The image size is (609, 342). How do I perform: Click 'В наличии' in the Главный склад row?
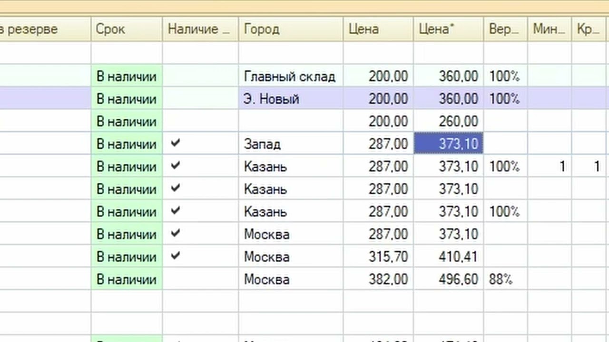[127, 76]
